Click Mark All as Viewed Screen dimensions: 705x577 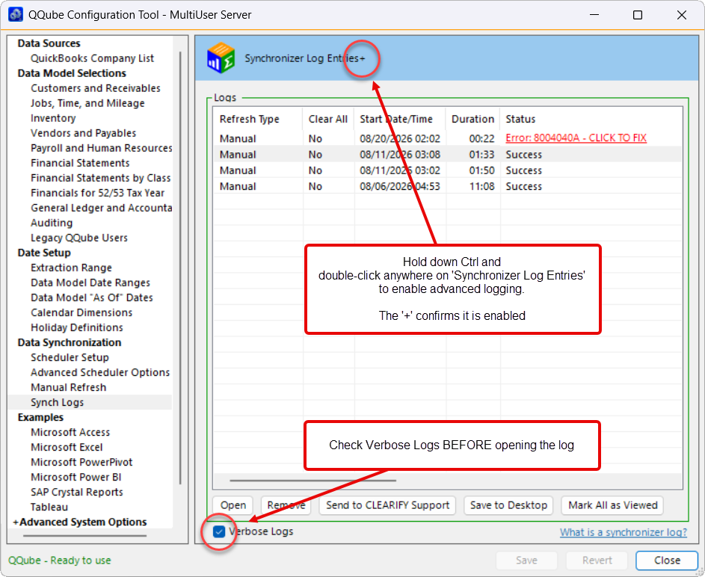tap(613, 505)
